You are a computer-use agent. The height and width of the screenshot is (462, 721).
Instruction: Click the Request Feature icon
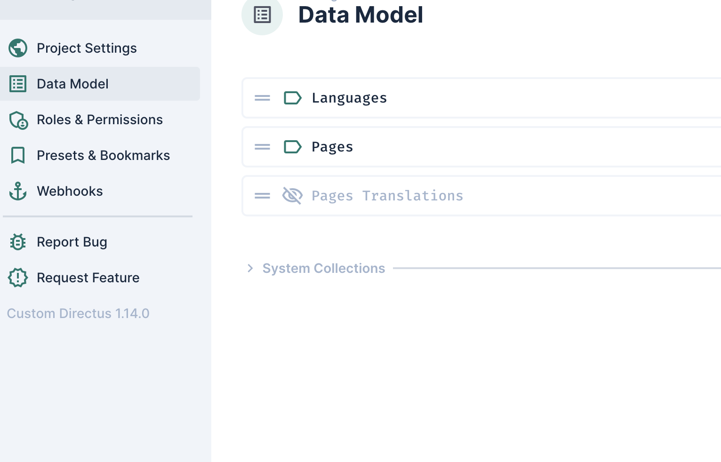tap(17, 278)
